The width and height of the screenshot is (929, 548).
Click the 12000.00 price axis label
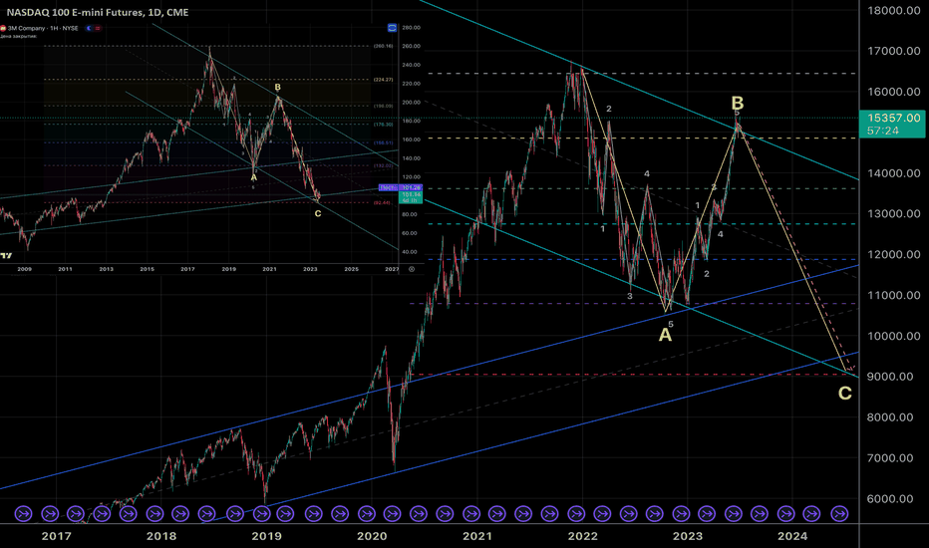893,255
